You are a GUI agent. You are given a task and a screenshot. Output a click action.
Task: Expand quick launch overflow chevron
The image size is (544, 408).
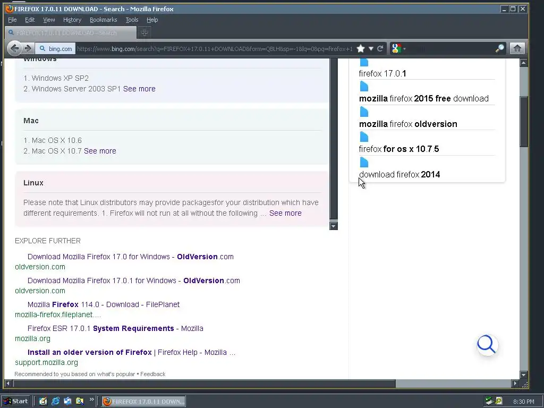91,399
